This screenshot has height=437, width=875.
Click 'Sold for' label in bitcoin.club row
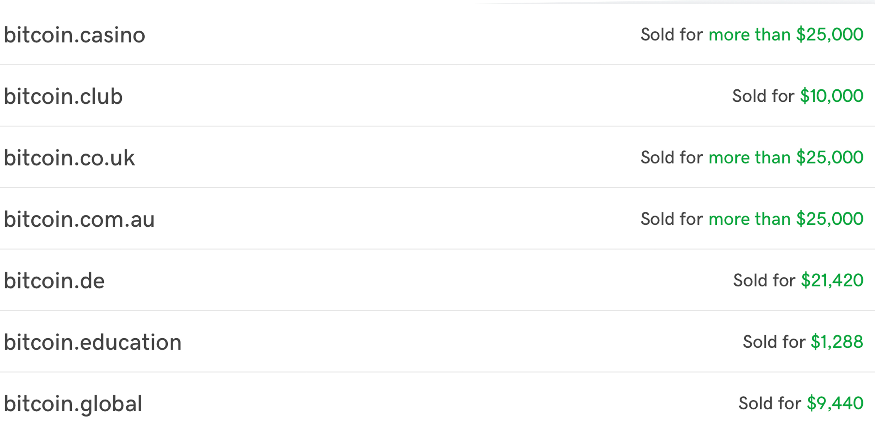[x=763, y=96]
